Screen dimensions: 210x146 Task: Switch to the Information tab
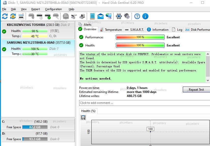[158, 30]
